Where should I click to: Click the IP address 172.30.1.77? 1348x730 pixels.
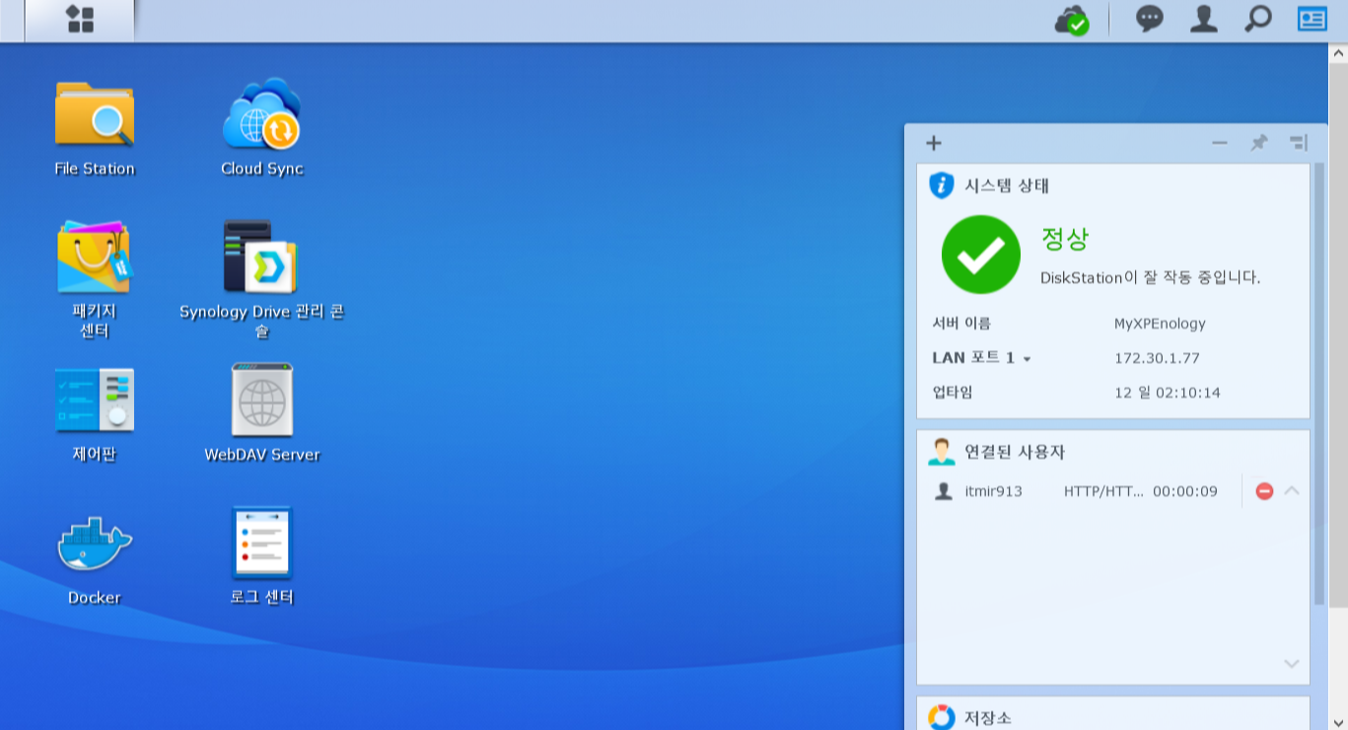pos(1157,358)
